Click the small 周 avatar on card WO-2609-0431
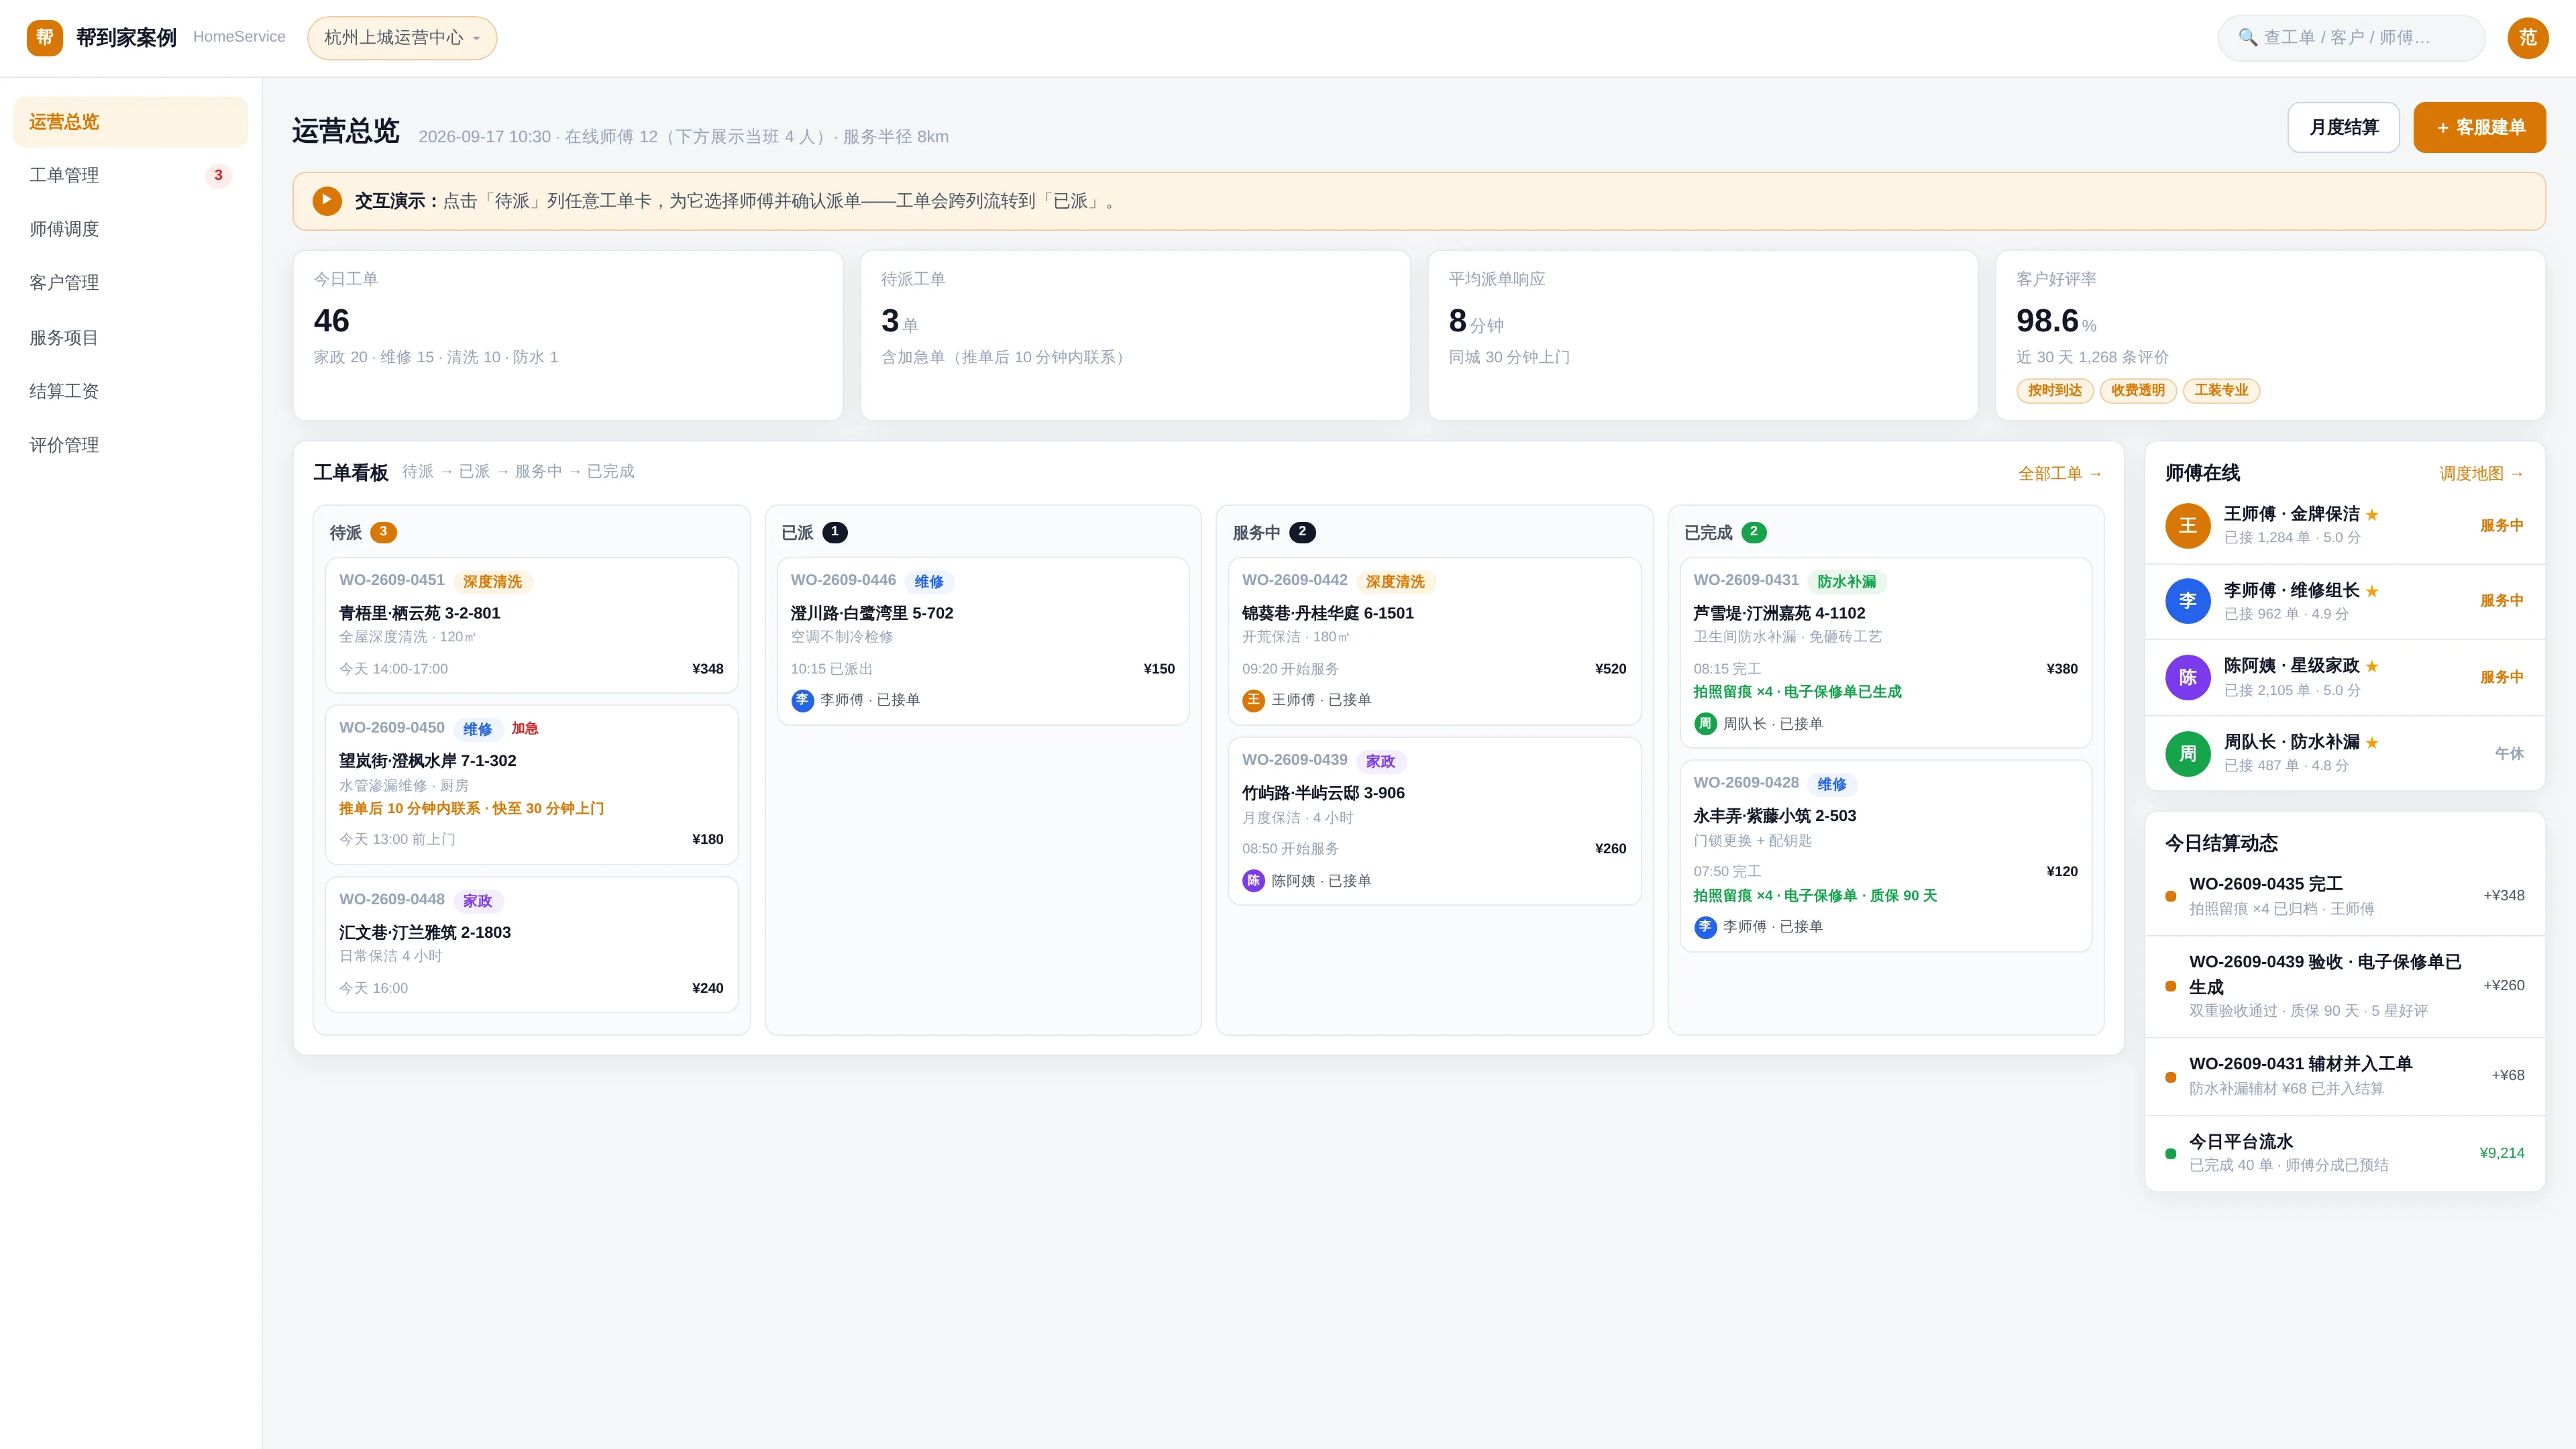This screenshot has height=1449, width=2576. pyautogui.click(x=1705, y=724)
